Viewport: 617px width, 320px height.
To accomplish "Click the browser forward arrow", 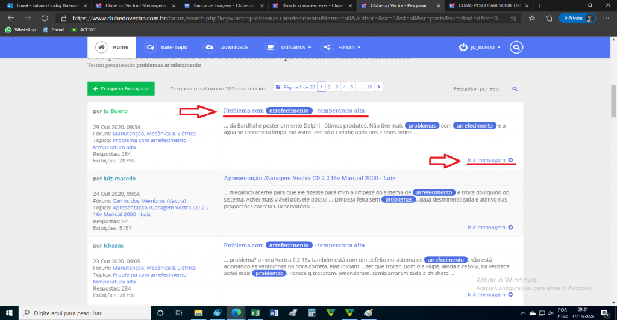I will click(x=28, y=18).
